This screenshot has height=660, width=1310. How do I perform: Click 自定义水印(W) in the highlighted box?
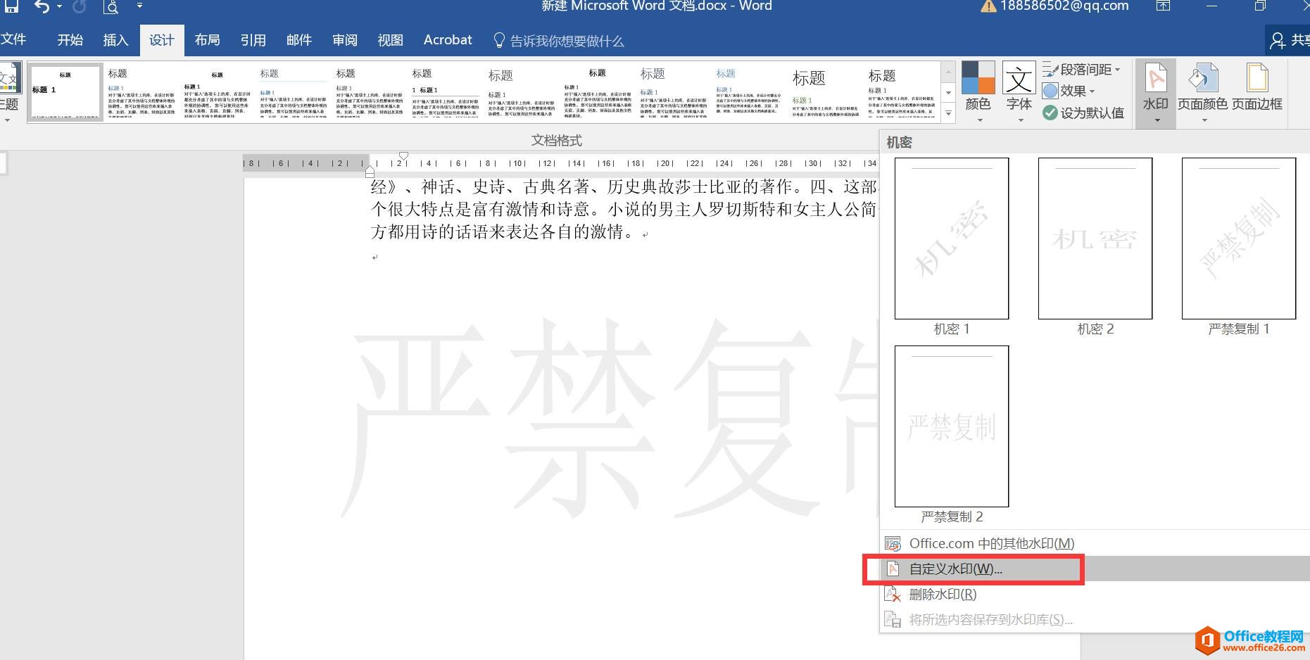[x=956, y=569]
